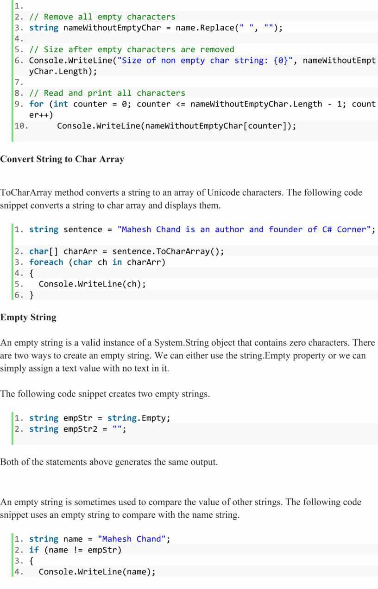
Task: Click the paragraph starting 'An empty string is a valid'
Action: point(188,355)
